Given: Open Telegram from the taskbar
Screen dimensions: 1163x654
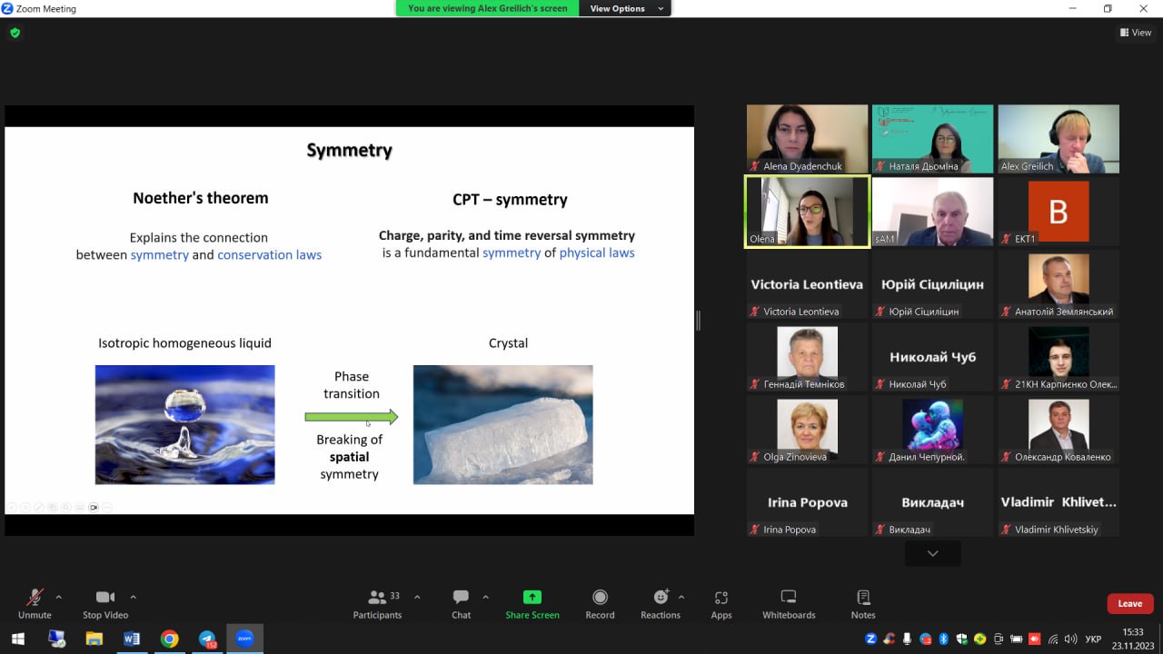Looking at the screenshot, I should point(207,639).
